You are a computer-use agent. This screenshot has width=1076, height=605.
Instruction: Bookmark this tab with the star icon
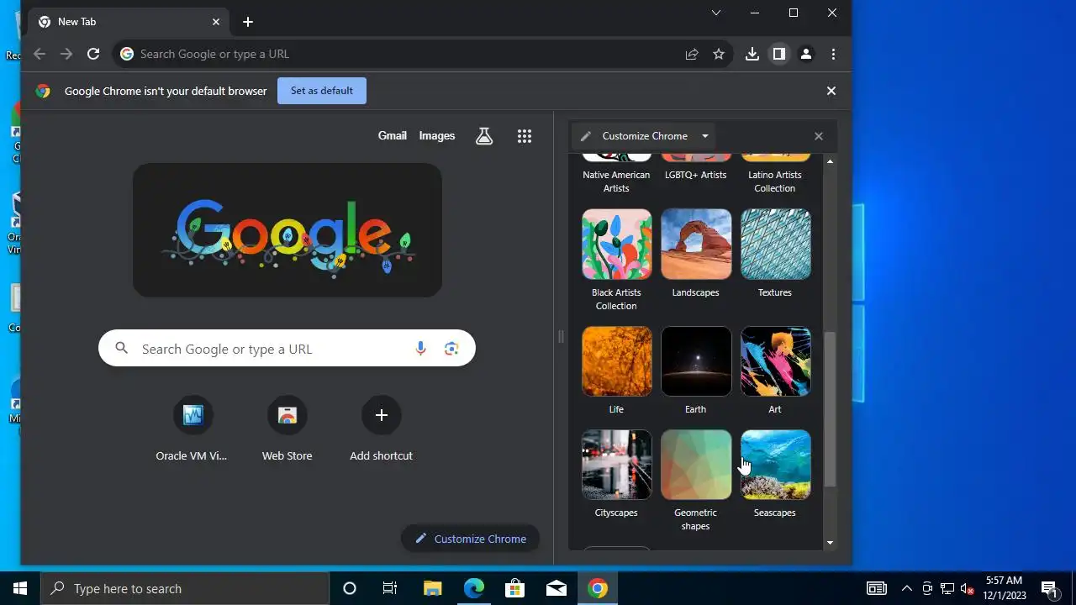719,54
